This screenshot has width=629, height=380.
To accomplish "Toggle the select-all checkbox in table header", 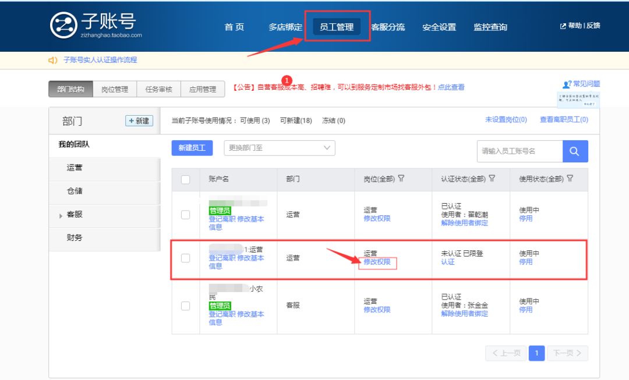I will 185,179.
